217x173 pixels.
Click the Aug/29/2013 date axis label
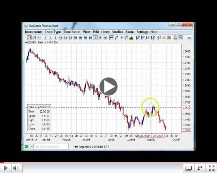click(x=151, y=136)
